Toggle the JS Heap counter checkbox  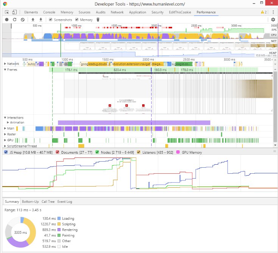(6, 152)
